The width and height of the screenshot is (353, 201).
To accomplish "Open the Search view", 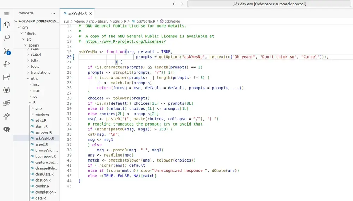I will click(x=6, y=38).
